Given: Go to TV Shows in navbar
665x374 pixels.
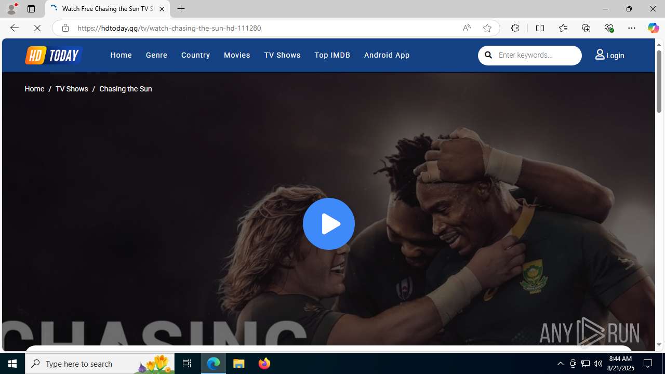Looking at the screenshot, I should tap(282, 55).
